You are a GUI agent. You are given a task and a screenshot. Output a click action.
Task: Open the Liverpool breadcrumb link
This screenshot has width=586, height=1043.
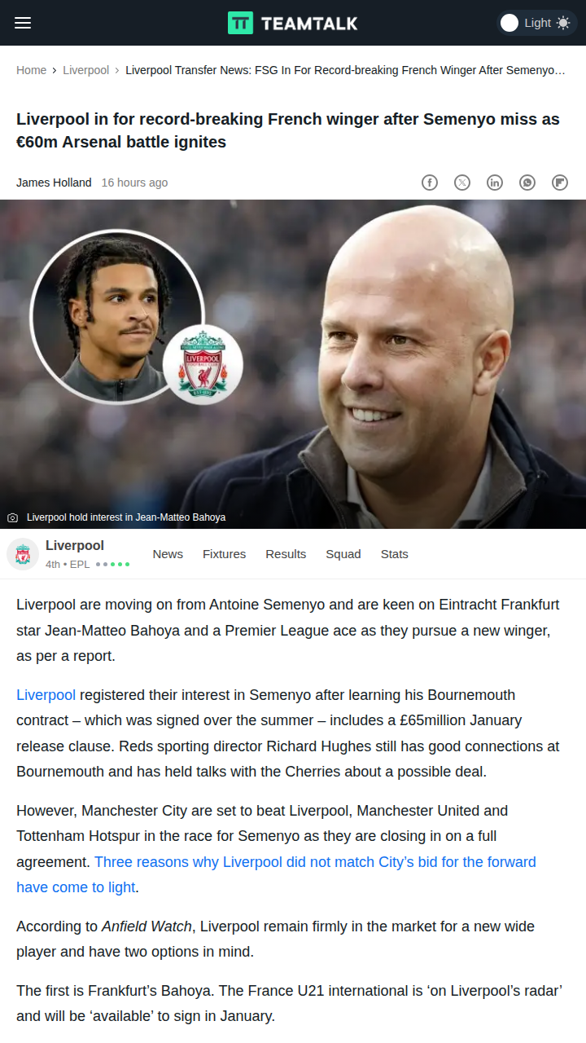[86, 70]
